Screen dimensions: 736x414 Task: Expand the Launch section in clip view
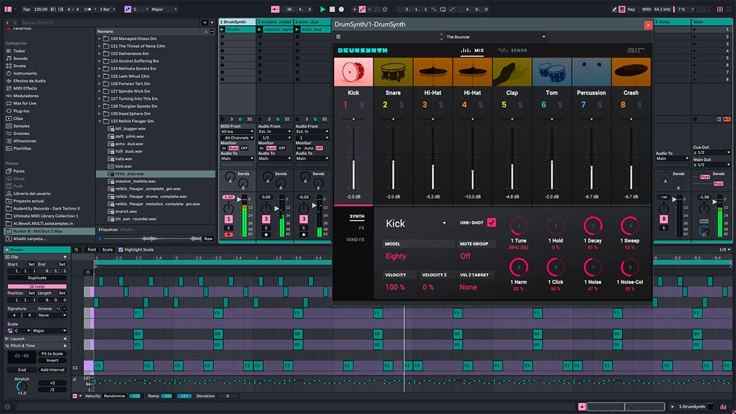(x=37, y=339)
